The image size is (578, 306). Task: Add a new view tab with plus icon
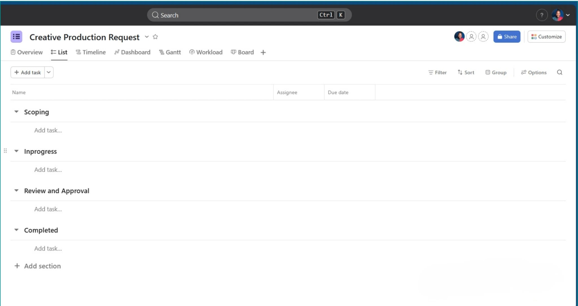click(x=263, y=52)
